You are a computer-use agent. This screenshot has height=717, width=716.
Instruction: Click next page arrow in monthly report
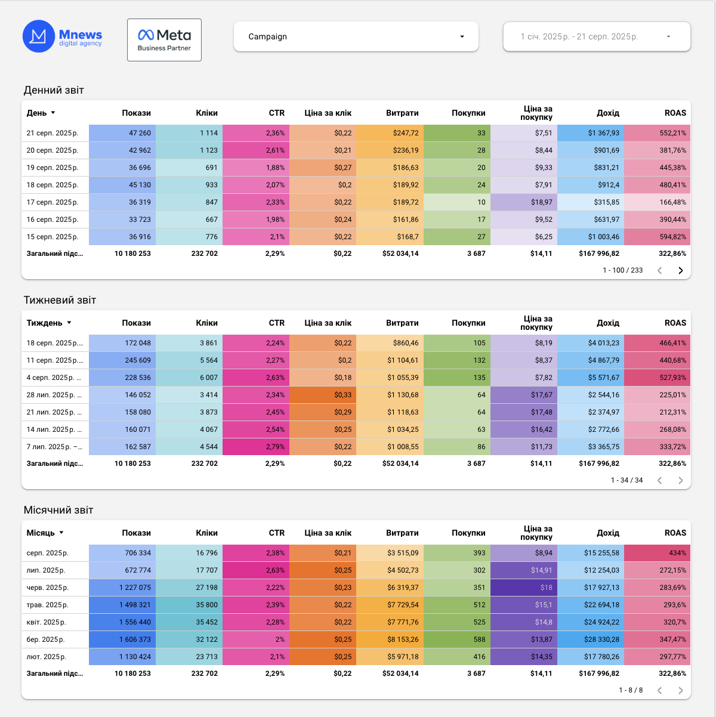(681, 690)
